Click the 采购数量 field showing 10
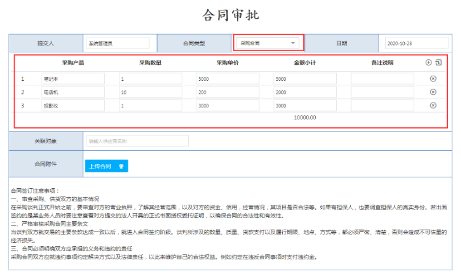461x277 pixels. (x=150, y=92)
